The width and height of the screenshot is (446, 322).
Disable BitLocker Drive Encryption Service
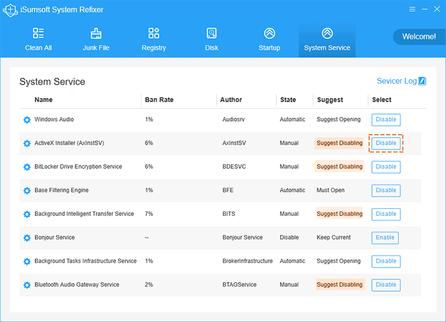(386, 167)
